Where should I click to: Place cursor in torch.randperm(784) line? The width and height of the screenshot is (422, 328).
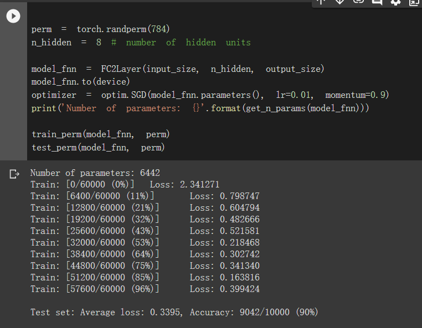click(x=100, y=29)
